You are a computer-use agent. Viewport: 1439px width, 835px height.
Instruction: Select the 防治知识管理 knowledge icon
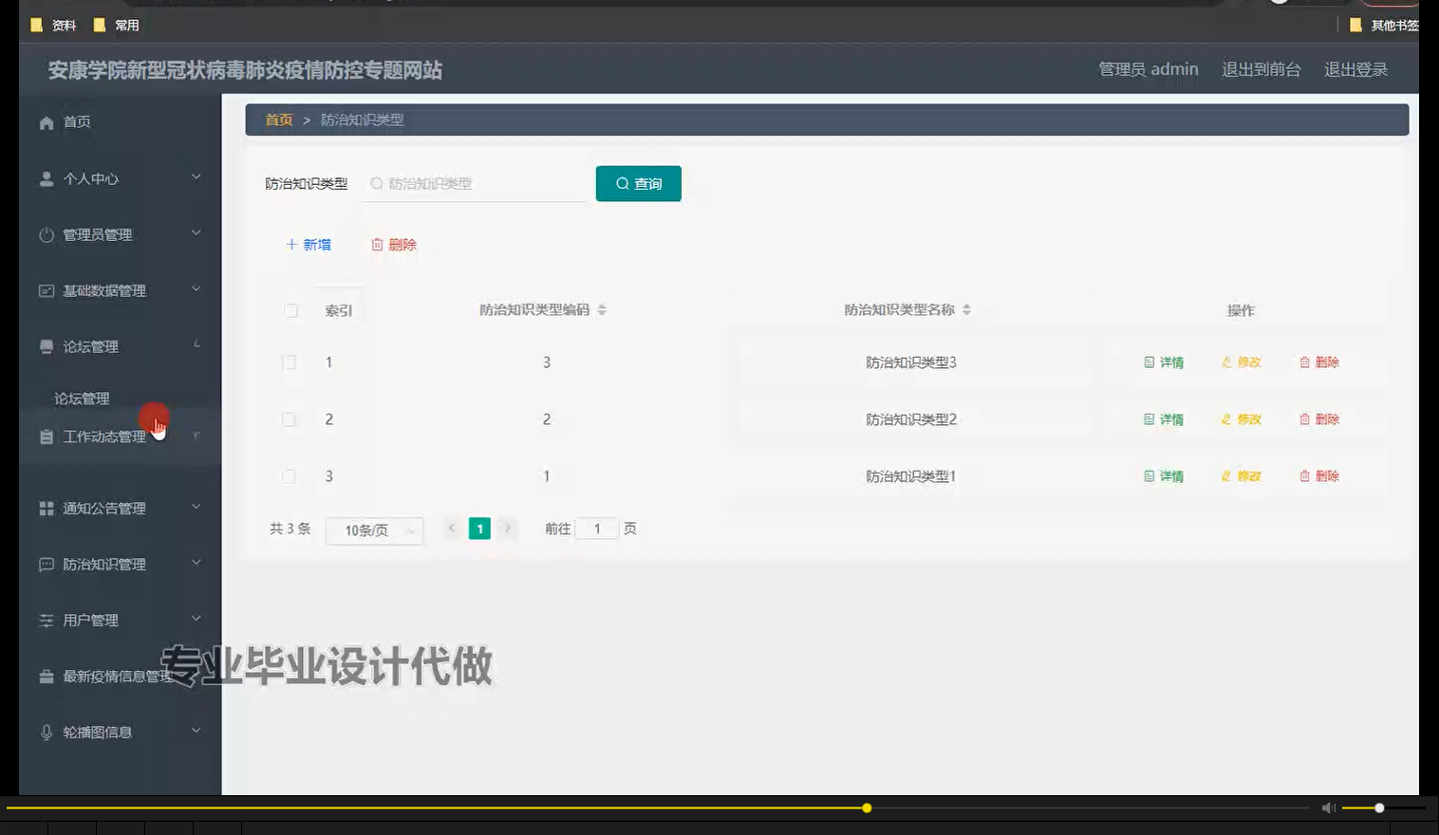(x=46, y=564)
